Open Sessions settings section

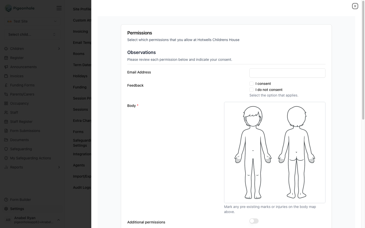click(x=80, y=109)
